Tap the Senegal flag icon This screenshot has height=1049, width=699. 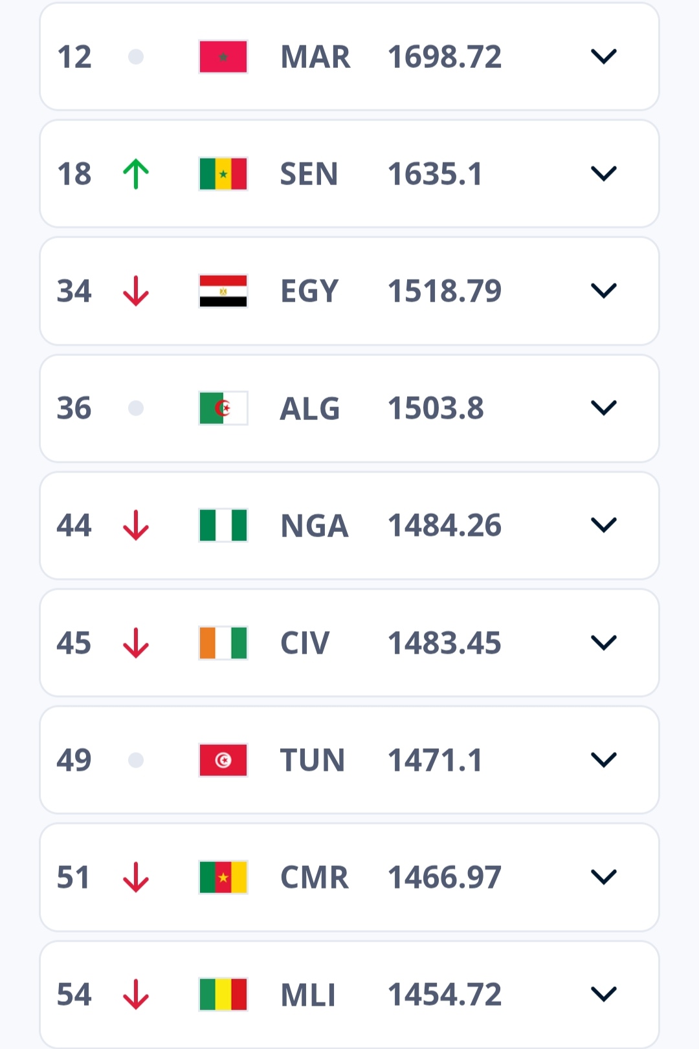[x=223, y=174]
